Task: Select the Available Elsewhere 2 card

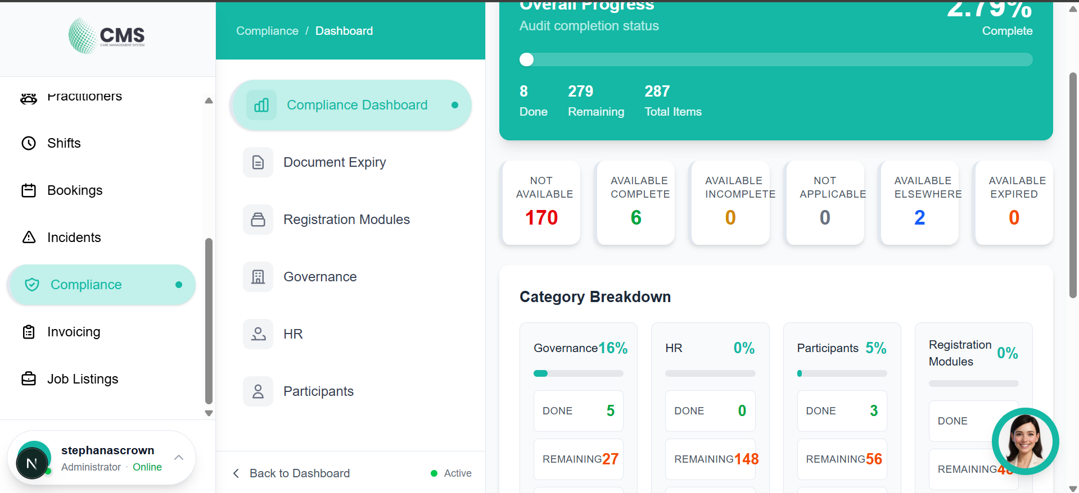Action: pos(919,203)
